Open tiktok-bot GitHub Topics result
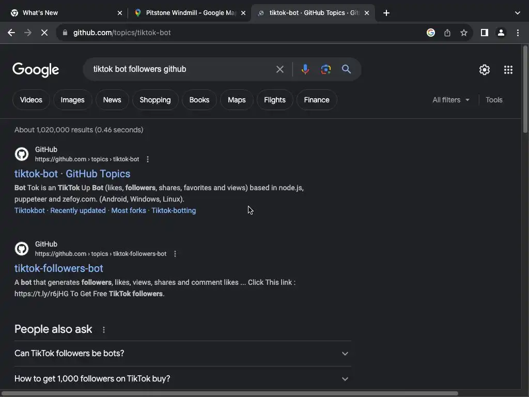 (72, 174)
